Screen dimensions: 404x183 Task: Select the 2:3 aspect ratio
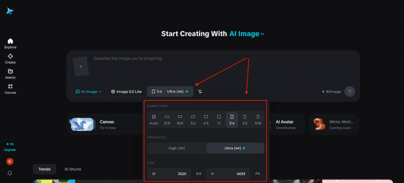(x=245, y=119)
